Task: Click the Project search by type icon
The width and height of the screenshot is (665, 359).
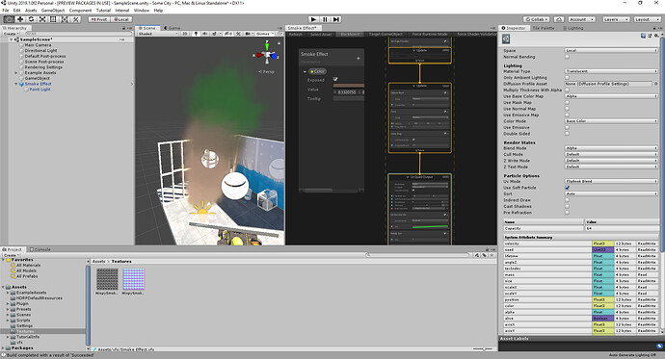Action: click(x=477, y=255)
